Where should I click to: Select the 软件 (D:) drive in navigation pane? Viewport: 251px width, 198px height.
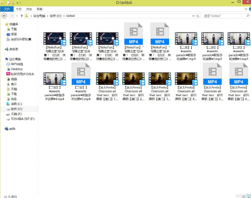pyautogui.click(x=17, y=109)
